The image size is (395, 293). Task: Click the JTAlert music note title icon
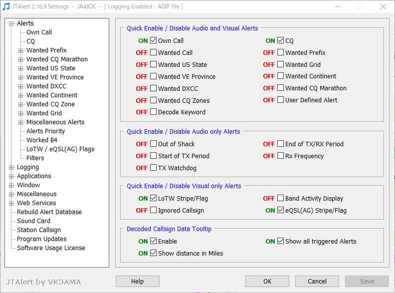[6, 6]
